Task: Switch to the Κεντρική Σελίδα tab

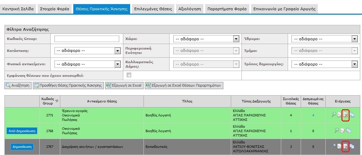Action: coord(18,9)
